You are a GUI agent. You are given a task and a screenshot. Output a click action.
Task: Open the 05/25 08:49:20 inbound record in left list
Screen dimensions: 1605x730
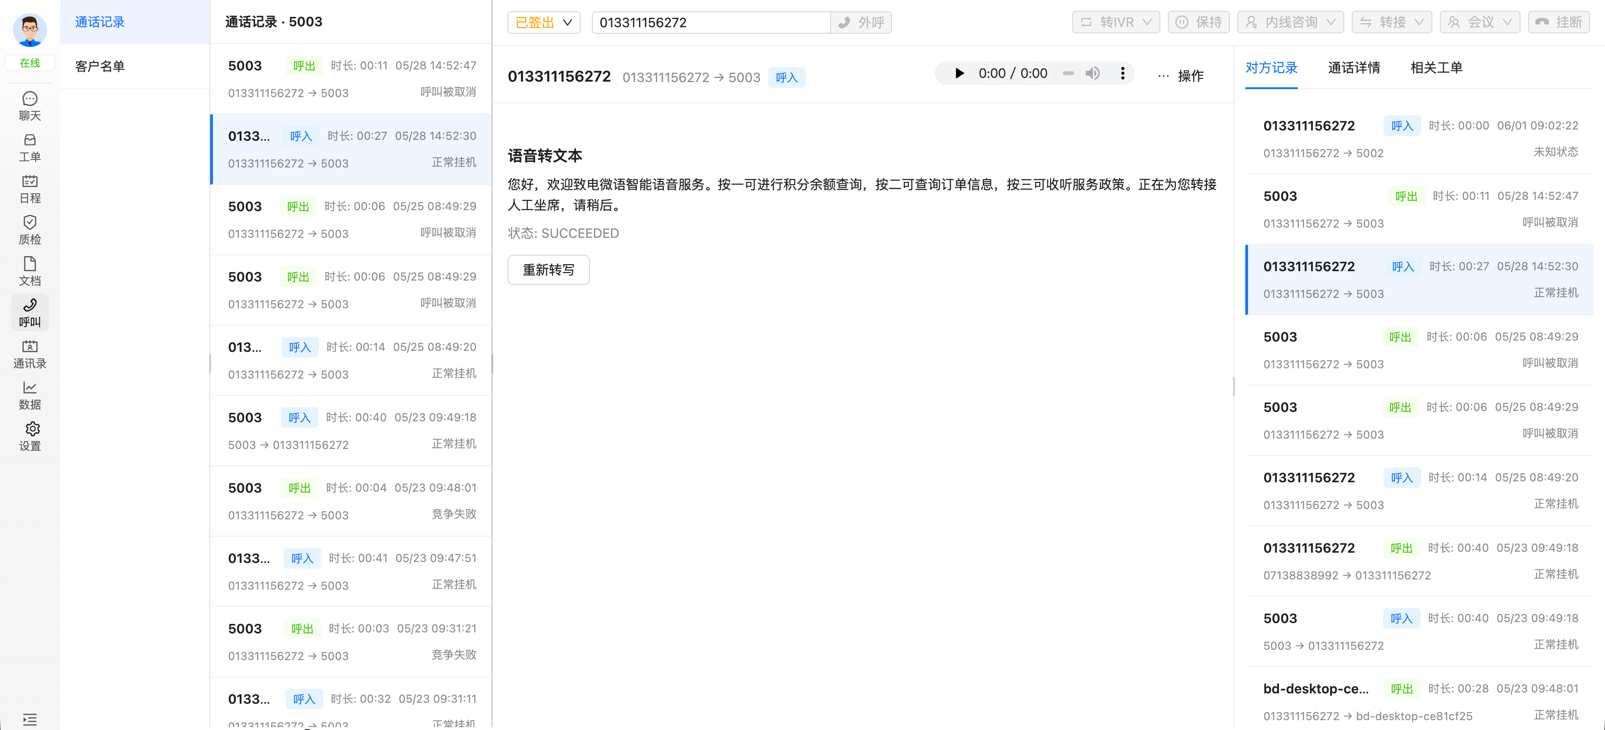coord(351,360)
